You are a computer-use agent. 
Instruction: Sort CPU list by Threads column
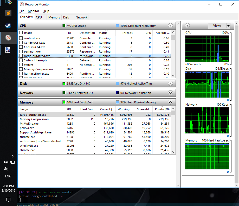coord(124,33)
